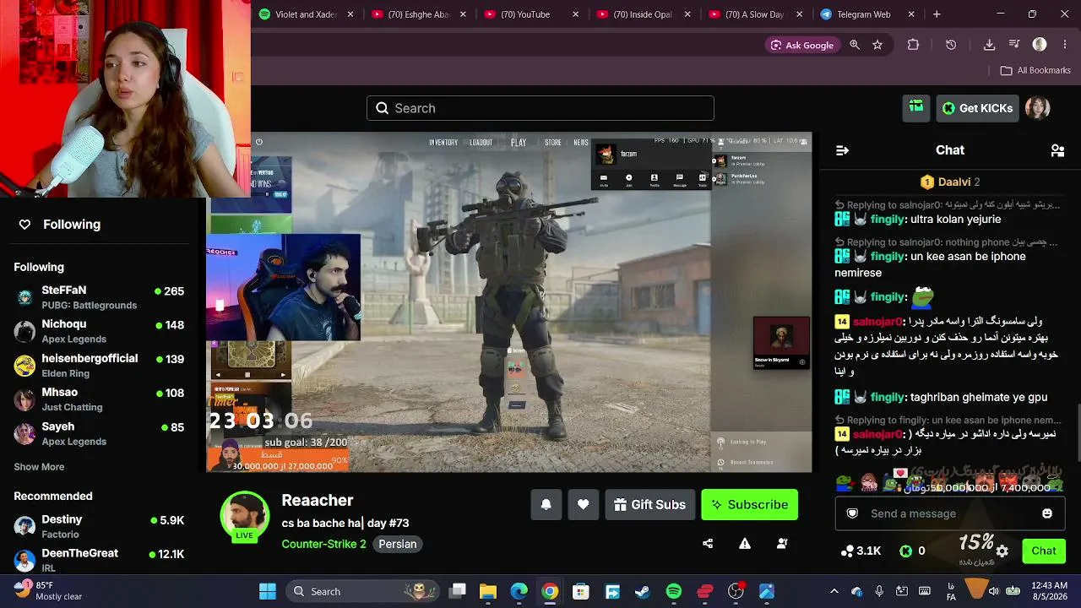This screenshot has width=1081, height=608.
Task: Open the chat identity shield icon
Action: point(852,513)
